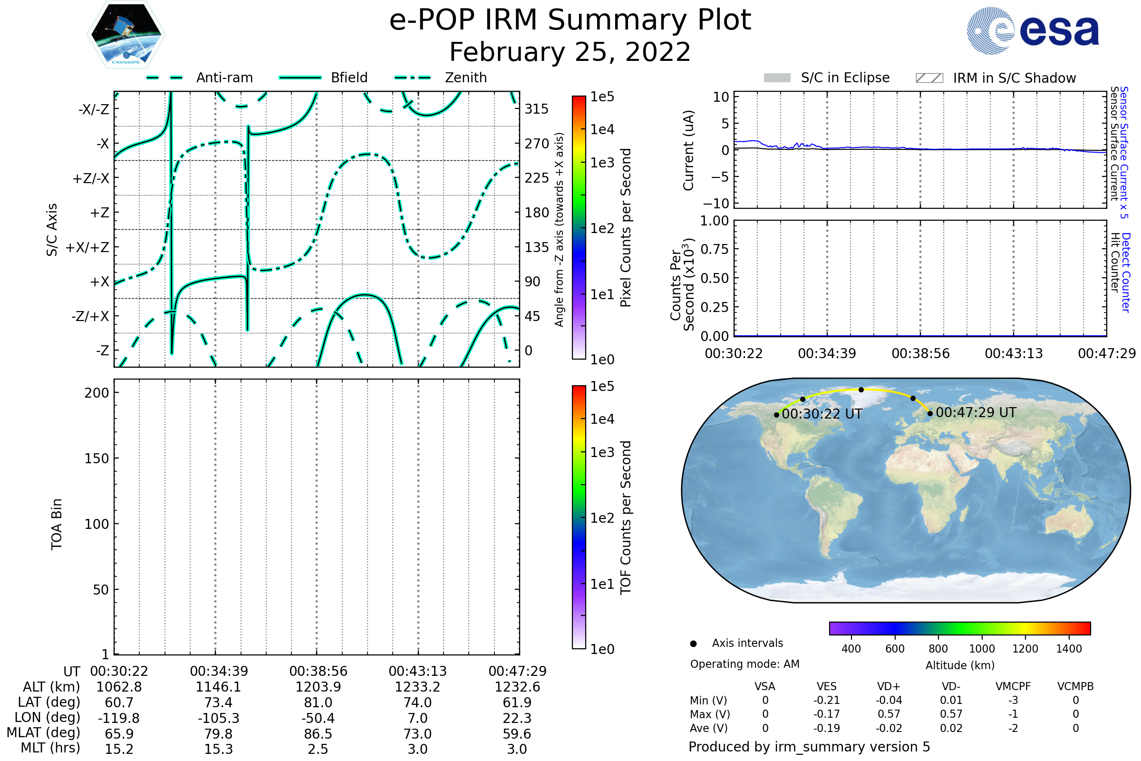Click the Axis intervals black dot legend marker
Screen dimensions: 1141x761
point(693,644)
